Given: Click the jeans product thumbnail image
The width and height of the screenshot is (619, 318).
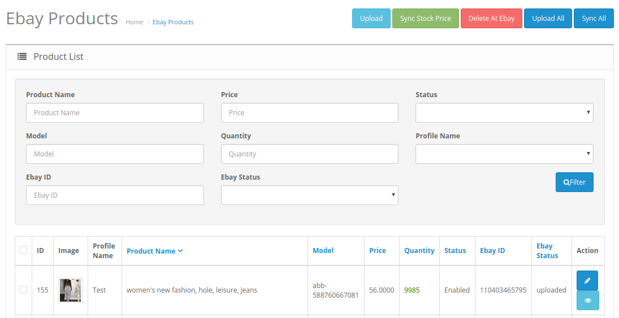Looking at the screenshot, I should [71, 290].
